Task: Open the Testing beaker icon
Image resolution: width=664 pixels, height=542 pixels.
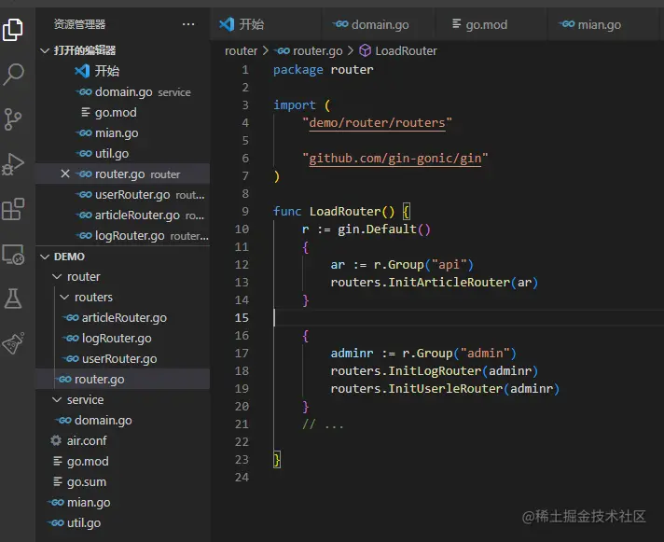Action: pos(13,299)
